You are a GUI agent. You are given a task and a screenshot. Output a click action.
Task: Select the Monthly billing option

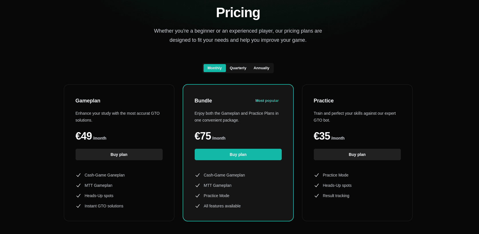[214, 68]
